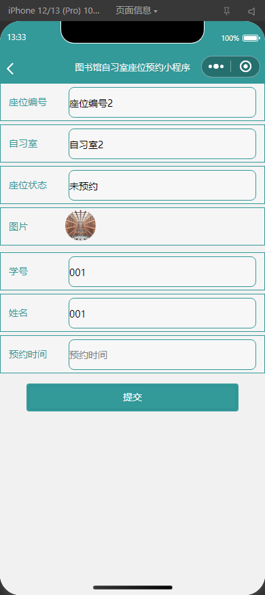Tap the home indicator bar at bottom
This screenshot has height=595, width=265.
(x=132, y=588)
